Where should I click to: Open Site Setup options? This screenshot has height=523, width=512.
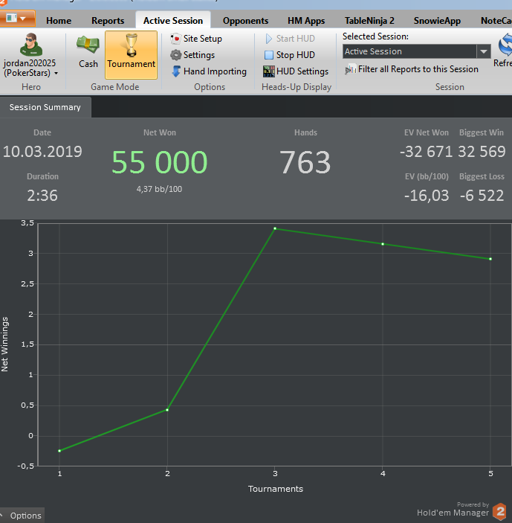pyautogui.click(x=196, y=39)
